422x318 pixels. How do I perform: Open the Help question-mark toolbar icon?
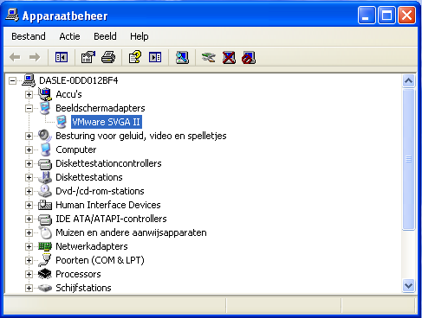(135, 57)
